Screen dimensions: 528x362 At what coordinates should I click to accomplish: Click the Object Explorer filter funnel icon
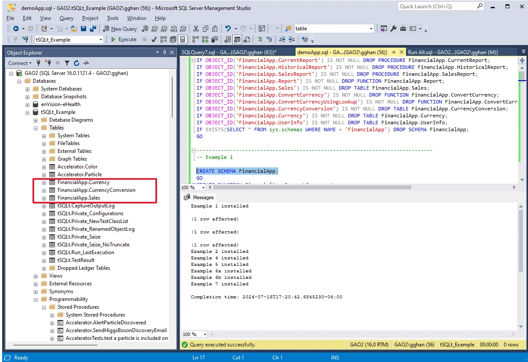pos(68,63)
